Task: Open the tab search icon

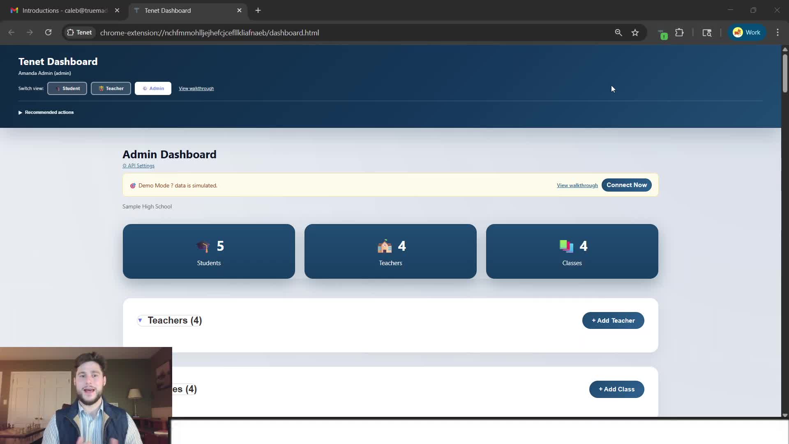Action: tap(707, 32)
